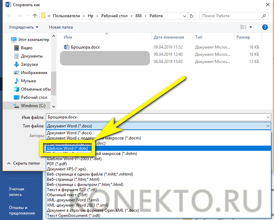
Task: Sort by 'Дата изменения' column header
Action: pos(169,37)
